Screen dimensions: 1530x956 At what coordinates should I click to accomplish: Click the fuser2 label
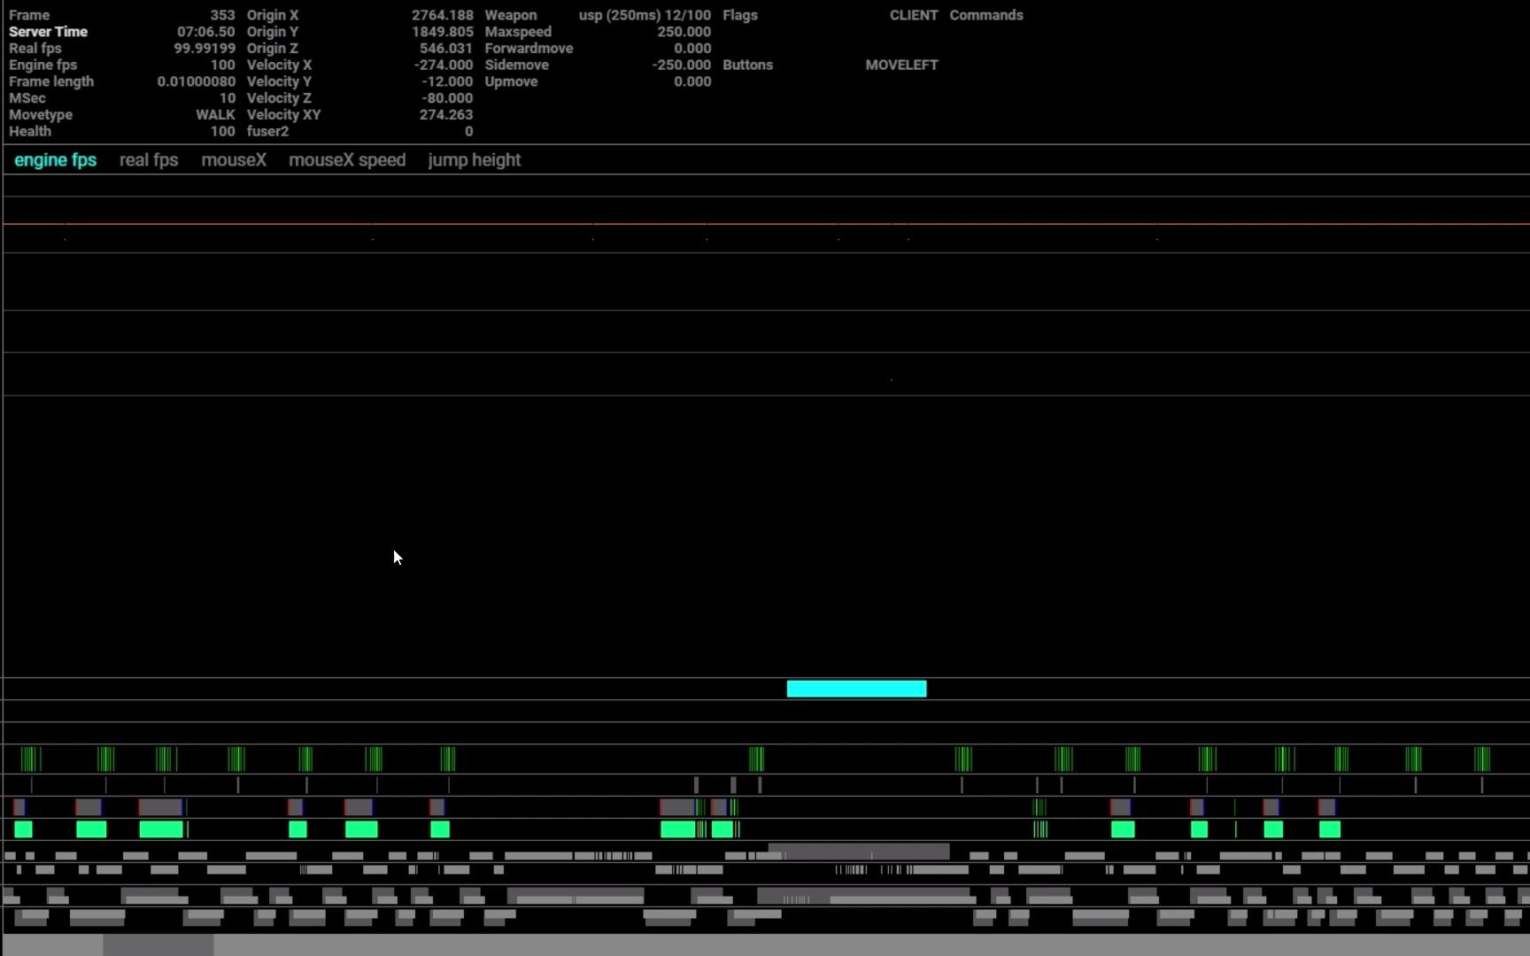pos(267,131)
